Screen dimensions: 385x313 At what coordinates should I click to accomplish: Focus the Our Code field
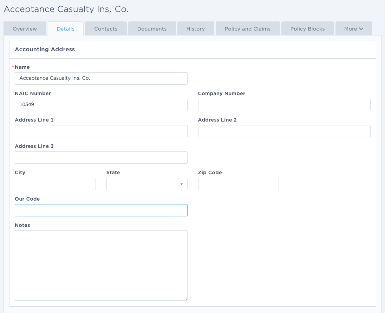point(101,210)
